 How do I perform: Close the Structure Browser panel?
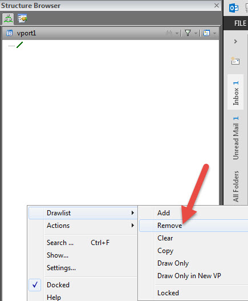pyautogui.click(x=217, y=5)
